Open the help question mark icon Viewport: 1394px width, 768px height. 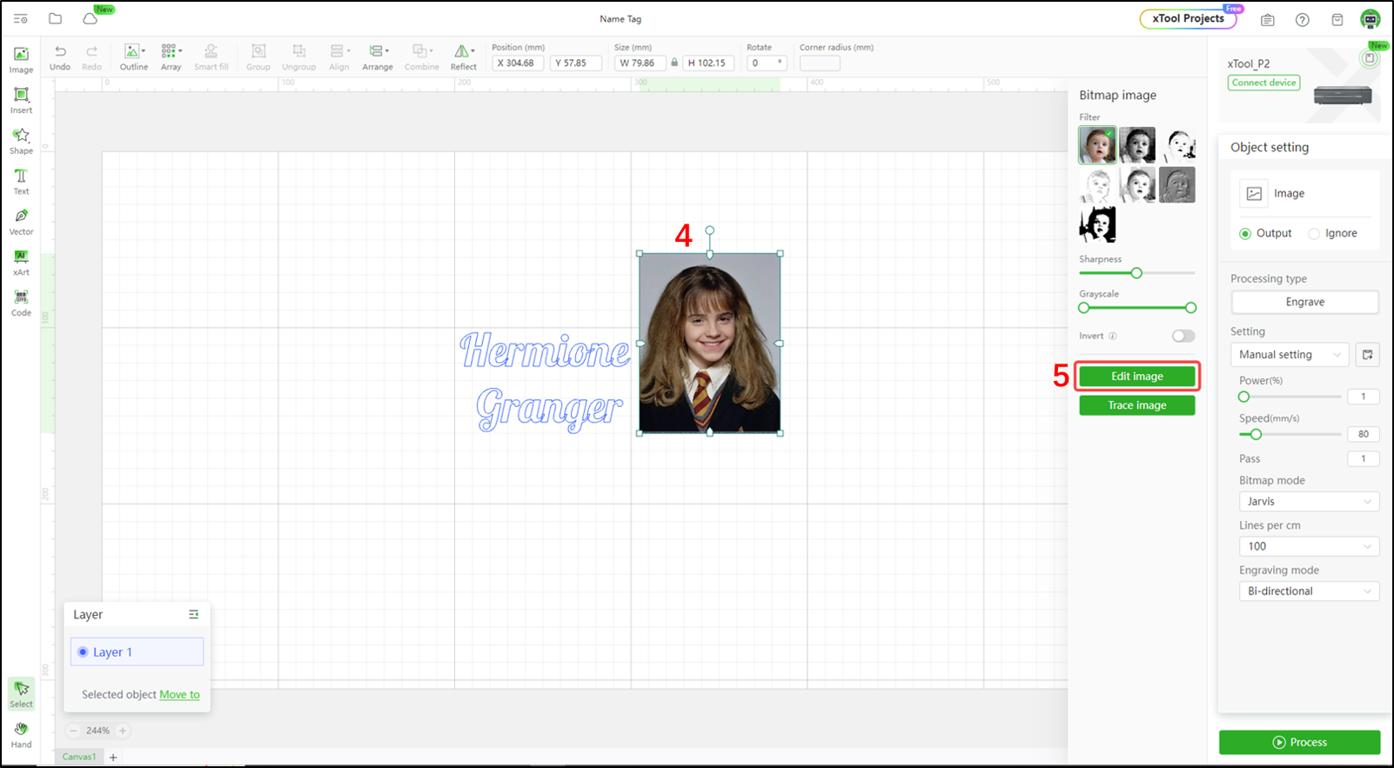click(1302, 19)
